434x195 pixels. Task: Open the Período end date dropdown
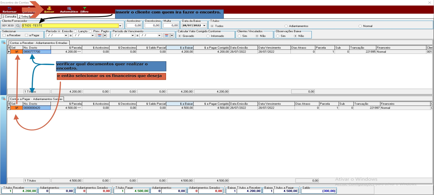click(93, 36)
